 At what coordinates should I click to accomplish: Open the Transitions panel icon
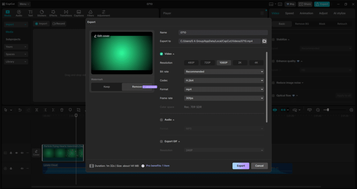click(66, 13)
